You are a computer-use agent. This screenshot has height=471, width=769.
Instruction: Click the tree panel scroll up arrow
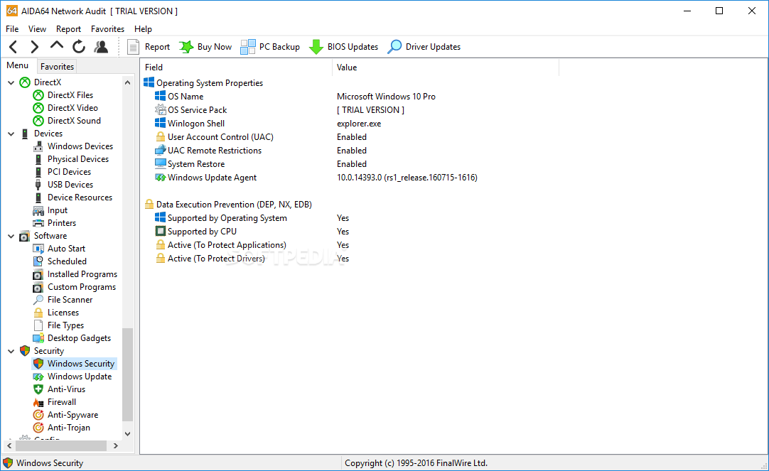tap(127, 82)
